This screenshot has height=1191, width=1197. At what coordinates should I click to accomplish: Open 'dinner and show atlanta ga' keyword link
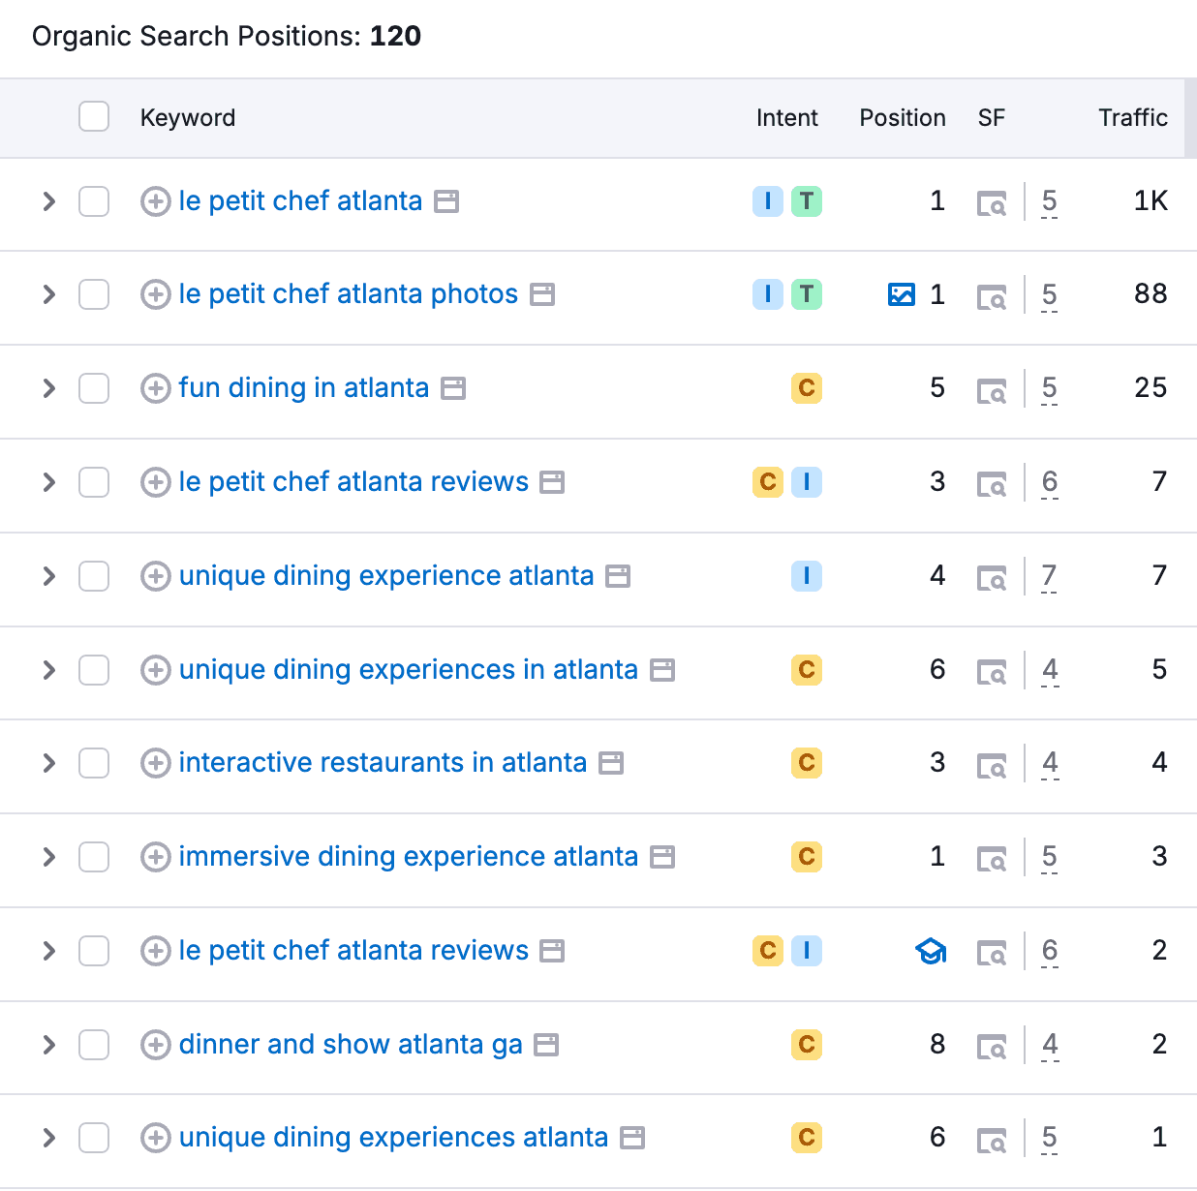click(351, 1045)
